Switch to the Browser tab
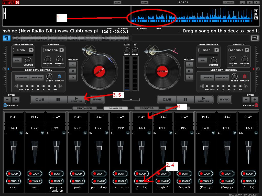The width and height of the screenshot is (262, 196). point(84,108)
